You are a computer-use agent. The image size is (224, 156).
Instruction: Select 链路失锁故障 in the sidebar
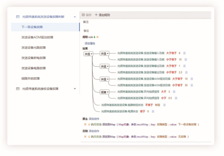[30, 78]
